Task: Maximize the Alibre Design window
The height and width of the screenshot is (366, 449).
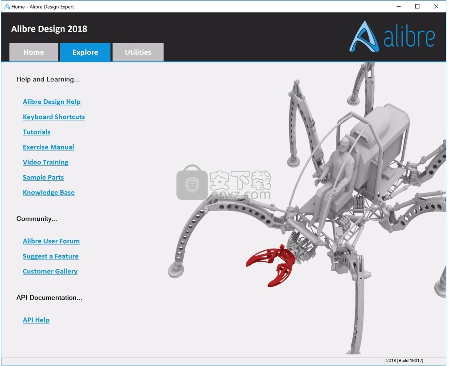Action: (417, 7)
